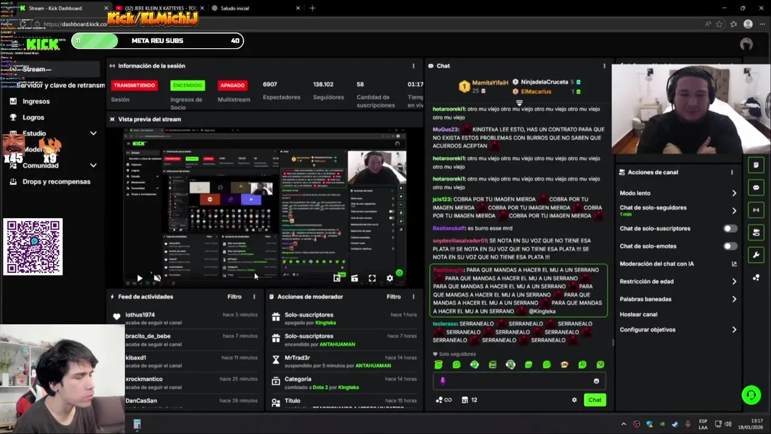
Task: Click the store icon in right sidebar
Action: coord(756,232)
